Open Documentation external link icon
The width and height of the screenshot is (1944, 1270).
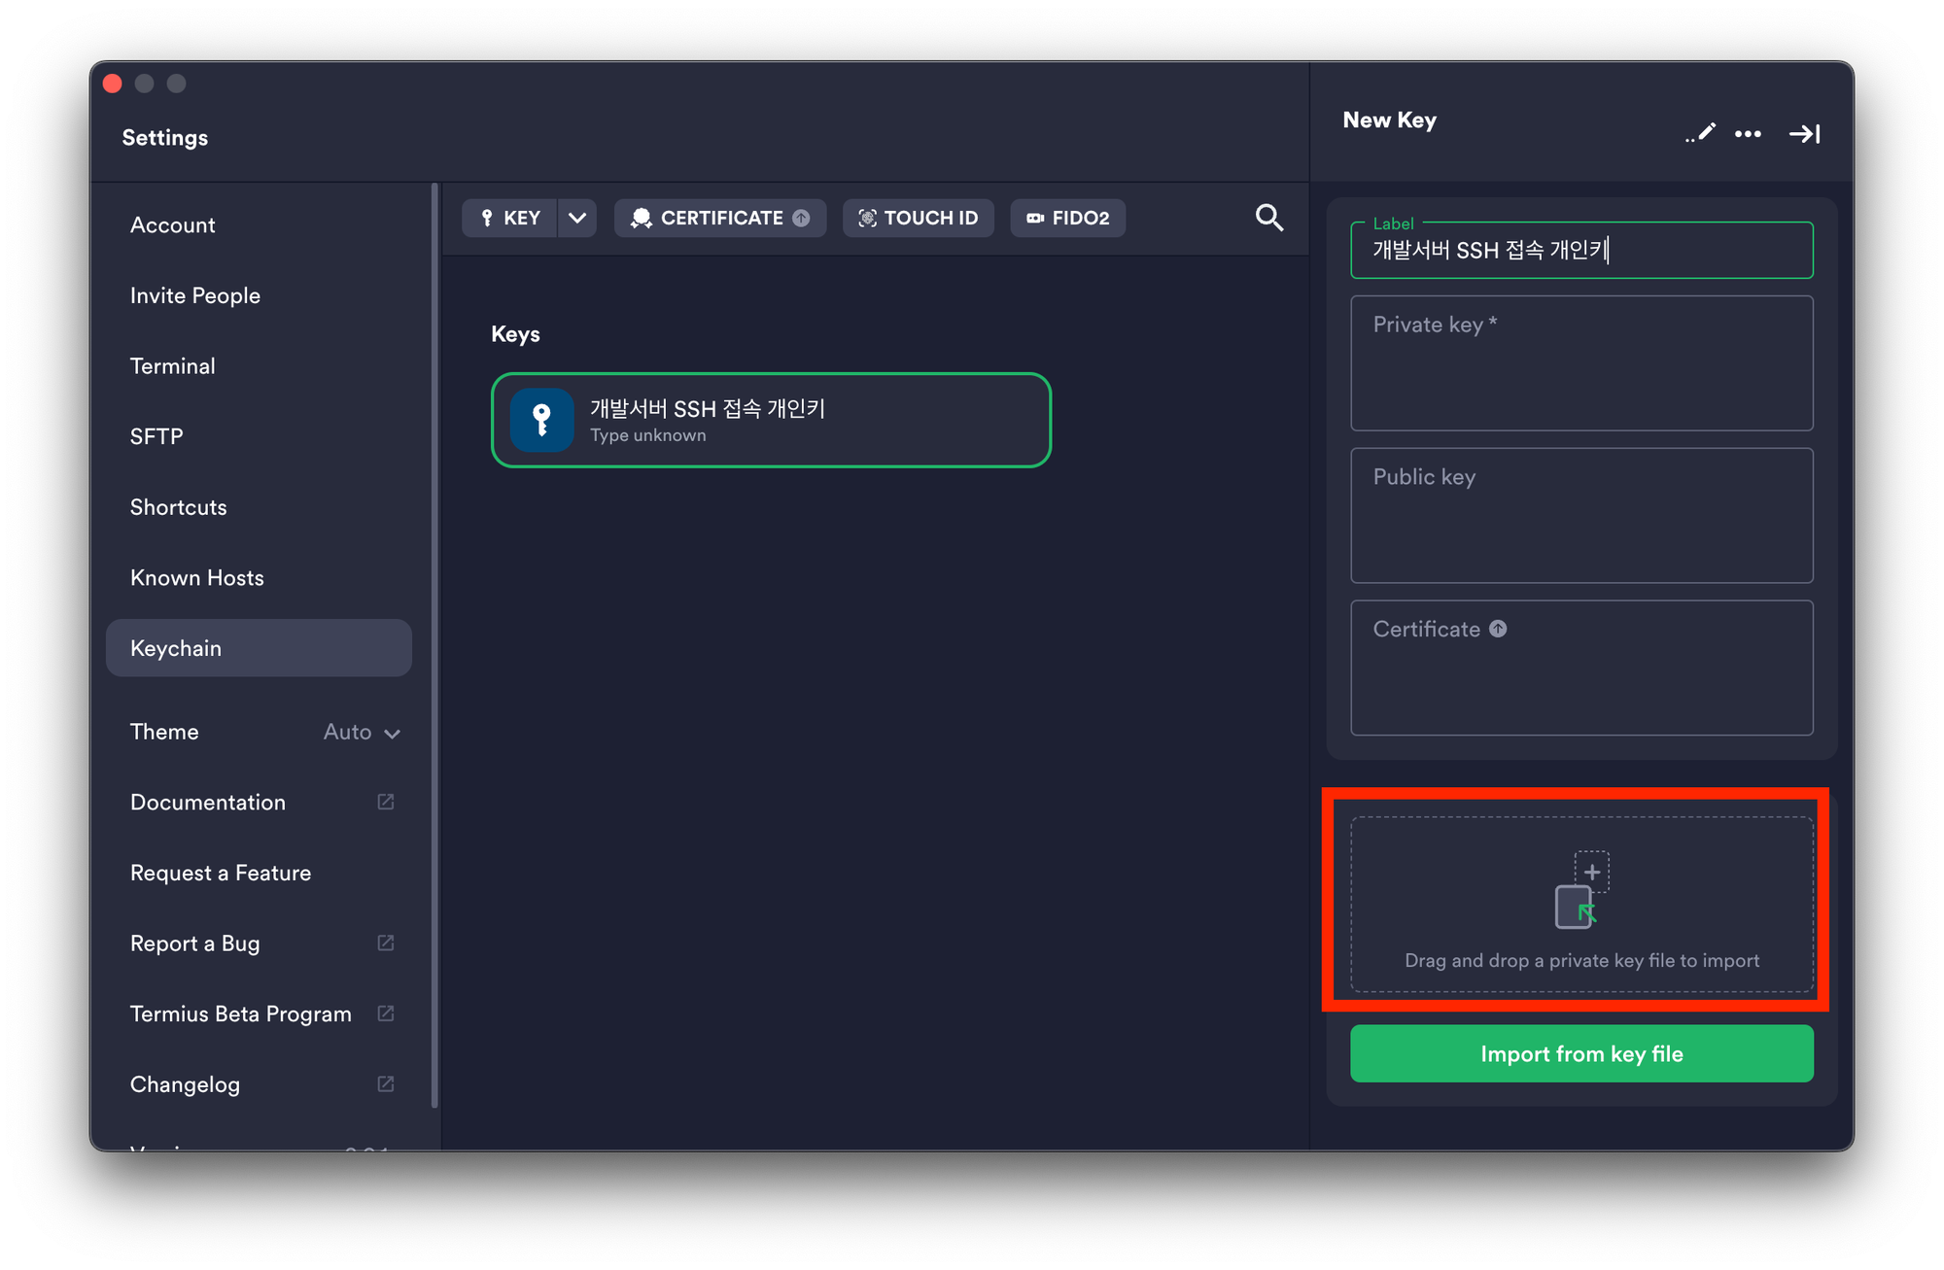click(386, 802)
